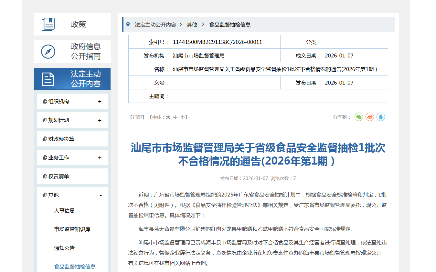Image resolution: width=436 pixels, height=272 pixels.
Task: Click the compass icon for 政府信息公开指南
Action: 48,52
